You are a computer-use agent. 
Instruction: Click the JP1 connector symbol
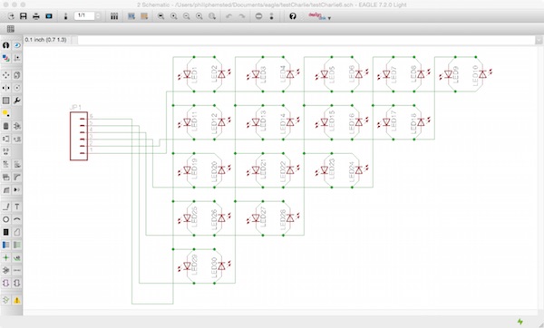click(79, 136)
